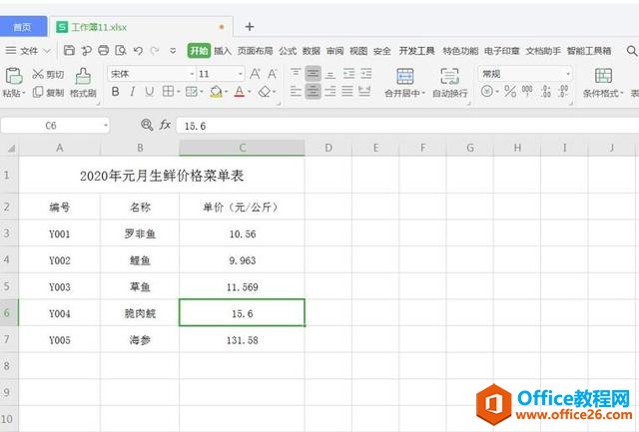Screen dimensions: 639x432
Task: Toggle horizontal center alignment
Action: pyautogui.click(x=313, y=91)
